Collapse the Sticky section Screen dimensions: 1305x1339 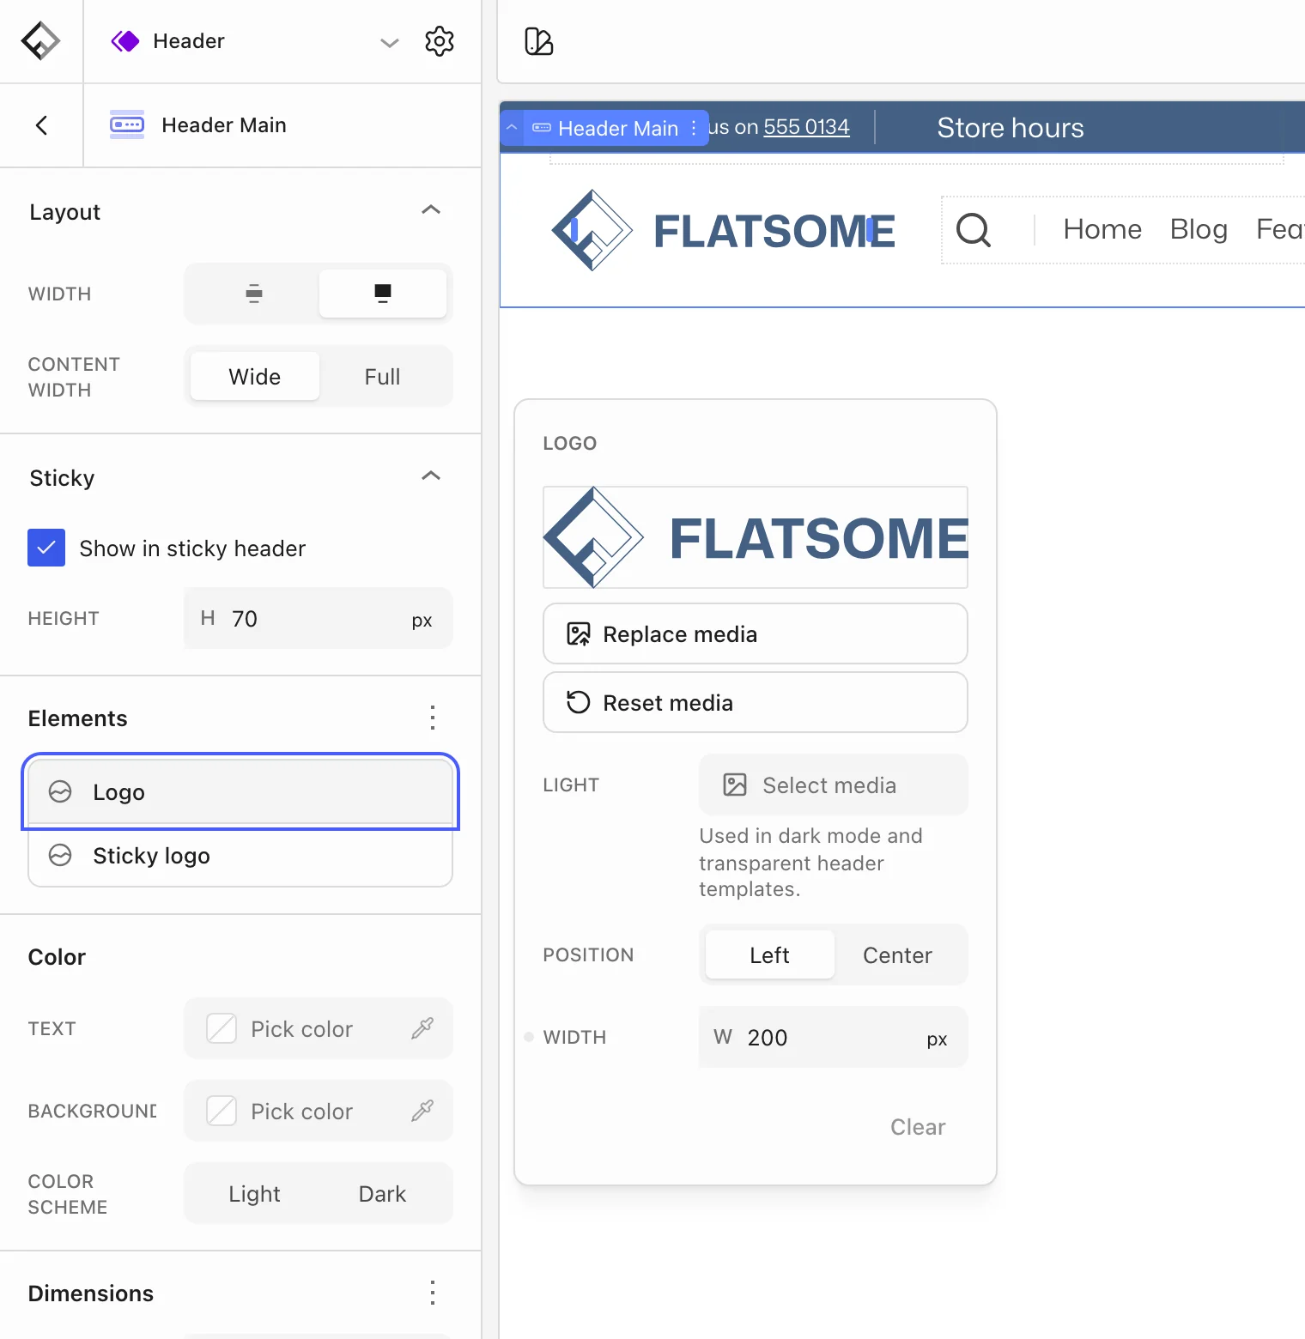431,476
